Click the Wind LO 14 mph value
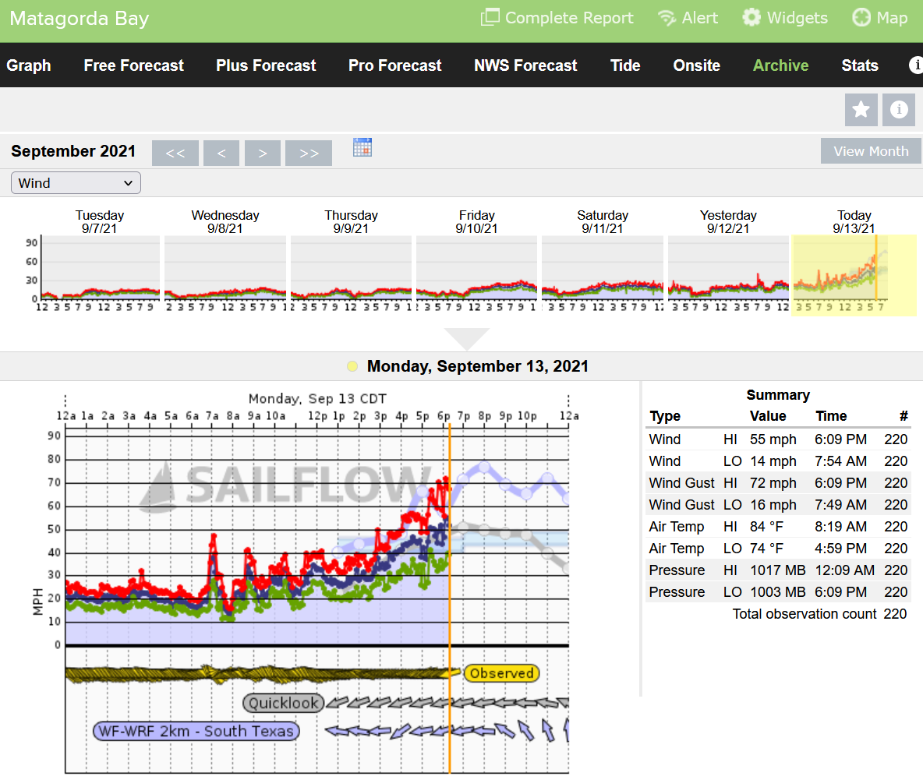Viewport: 923px width, 780px height. coord(773,461)
